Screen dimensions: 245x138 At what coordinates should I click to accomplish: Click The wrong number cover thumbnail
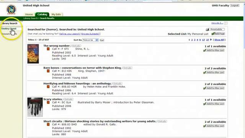[33, 54]
